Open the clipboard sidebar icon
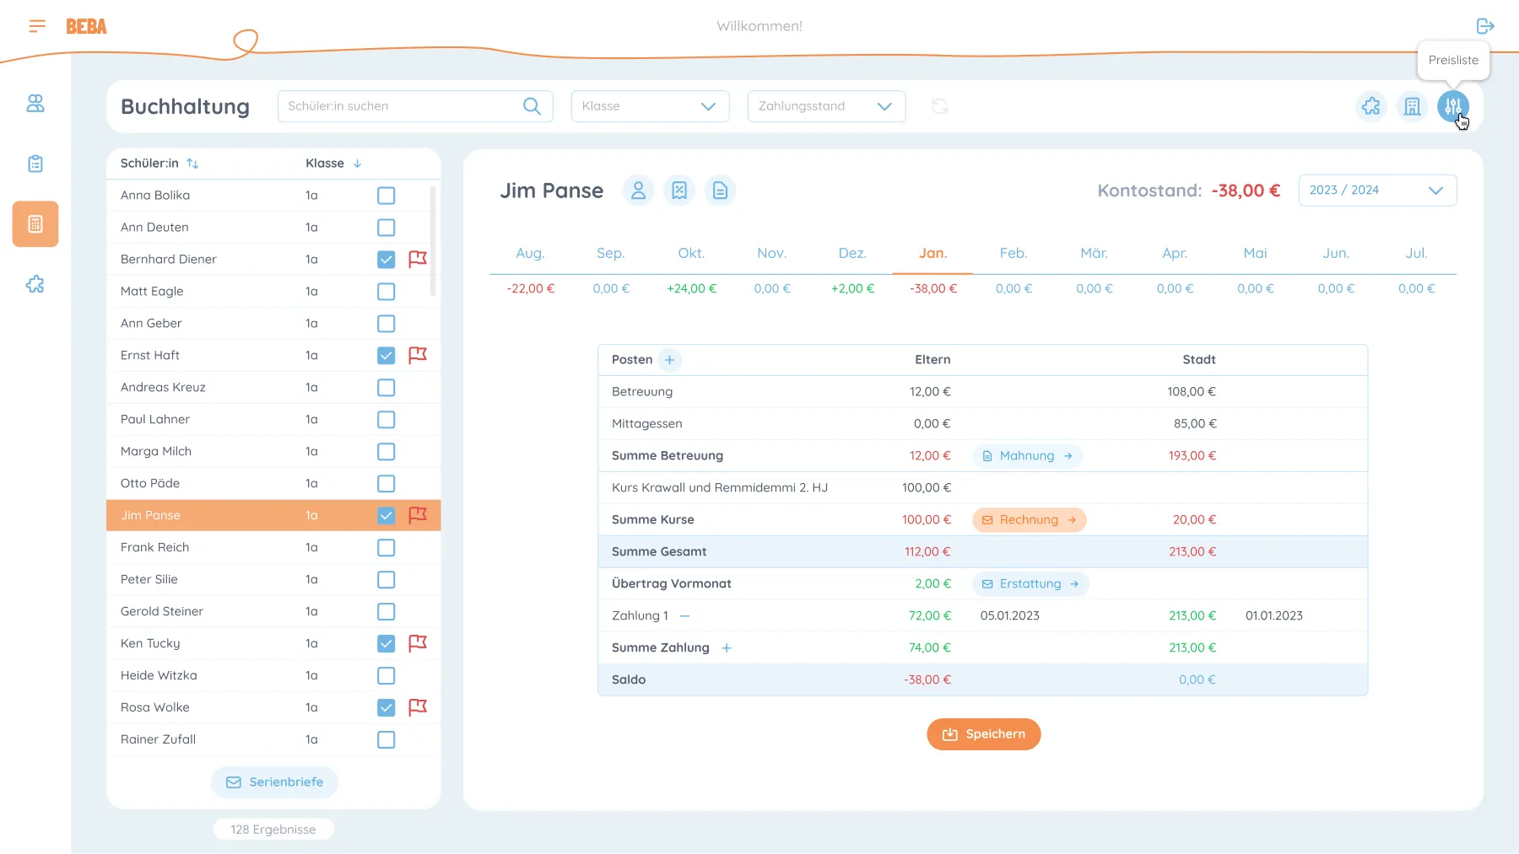Image resolution: width=1519 pixels, height=854 pixels. (35, 164)
